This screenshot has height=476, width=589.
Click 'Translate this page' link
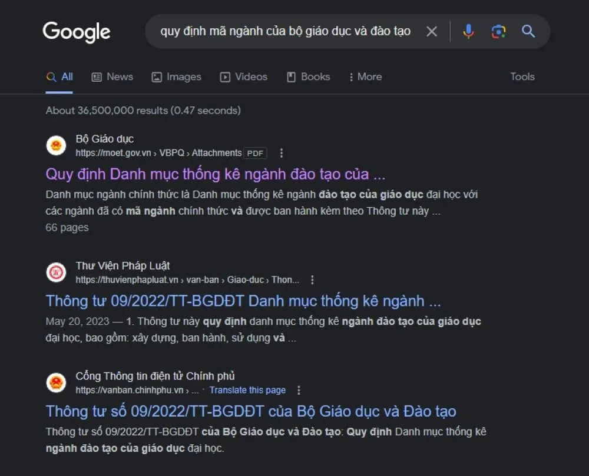247,390
